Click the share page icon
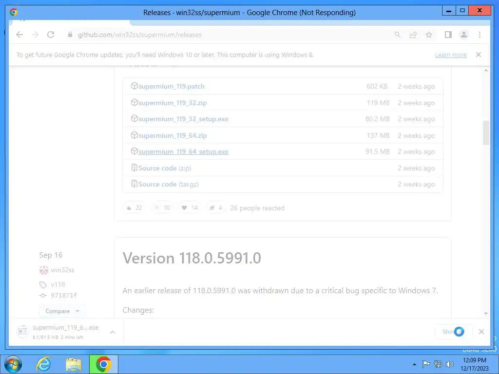This screenshot has height=374, width=499. pos(413,35)
